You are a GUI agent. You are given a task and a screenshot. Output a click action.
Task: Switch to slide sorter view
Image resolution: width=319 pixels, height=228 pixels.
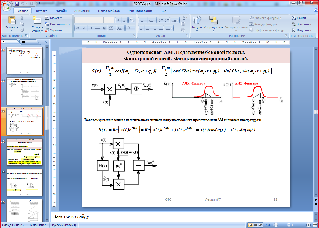255,225
